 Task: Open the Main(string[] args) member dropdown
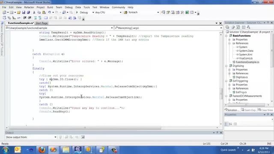(221, 28)
